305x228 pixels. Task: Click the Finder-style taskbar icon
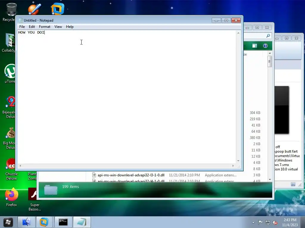(26, 222)
